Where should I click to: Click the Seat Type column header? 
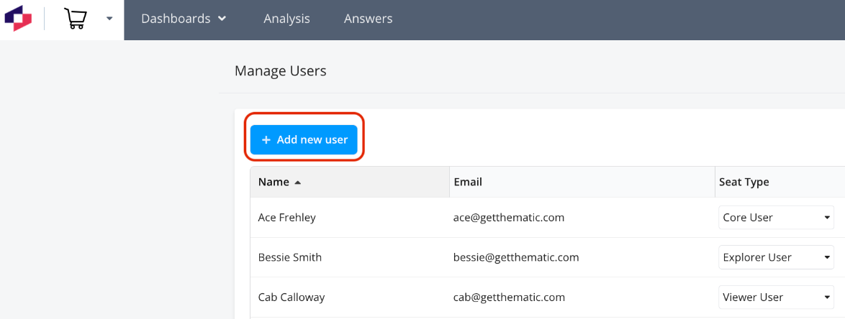[780, 182]
